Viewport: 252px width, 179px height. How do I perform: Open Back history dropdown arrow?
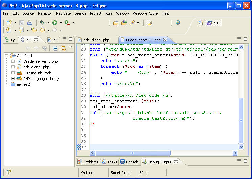coord(48,30)
